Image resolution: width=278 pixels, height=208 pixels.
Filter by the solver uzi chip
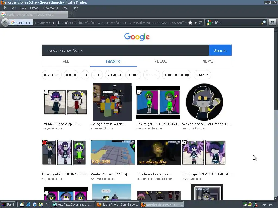click(202, 75)
